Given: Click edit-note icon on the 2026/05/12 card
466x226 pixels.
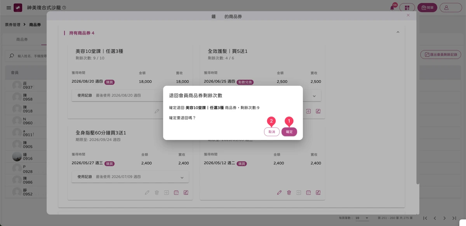Looking at the screenshot, I should click(x=318, y=193).
